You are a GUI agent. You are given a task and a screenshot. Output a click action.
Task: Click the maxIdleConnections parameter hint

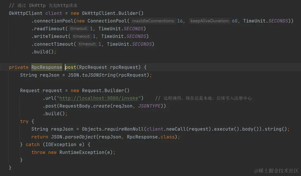coord(153,21)
